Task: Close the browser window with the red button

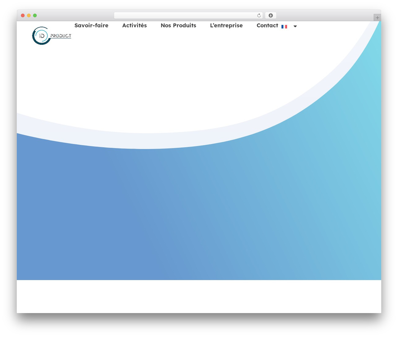Action: 23,16
